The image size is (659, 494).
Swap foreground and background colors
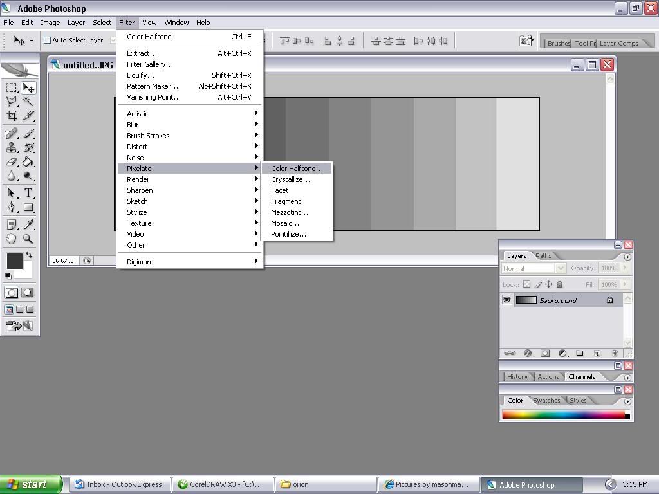point(28,255)
